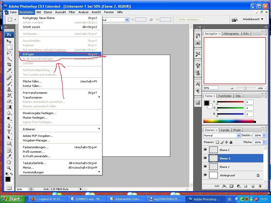Select the Clone Stamp tool
This screenshot has height=203, width=271.
tap(9, 89)
